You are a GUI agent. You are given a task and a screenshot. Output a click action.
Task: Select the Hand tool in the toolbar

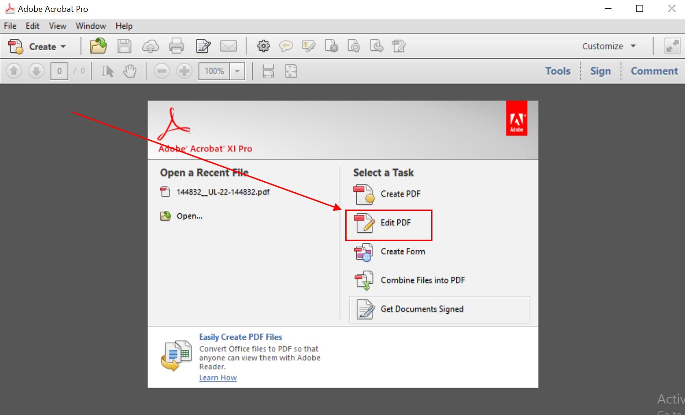click(130, 71)
